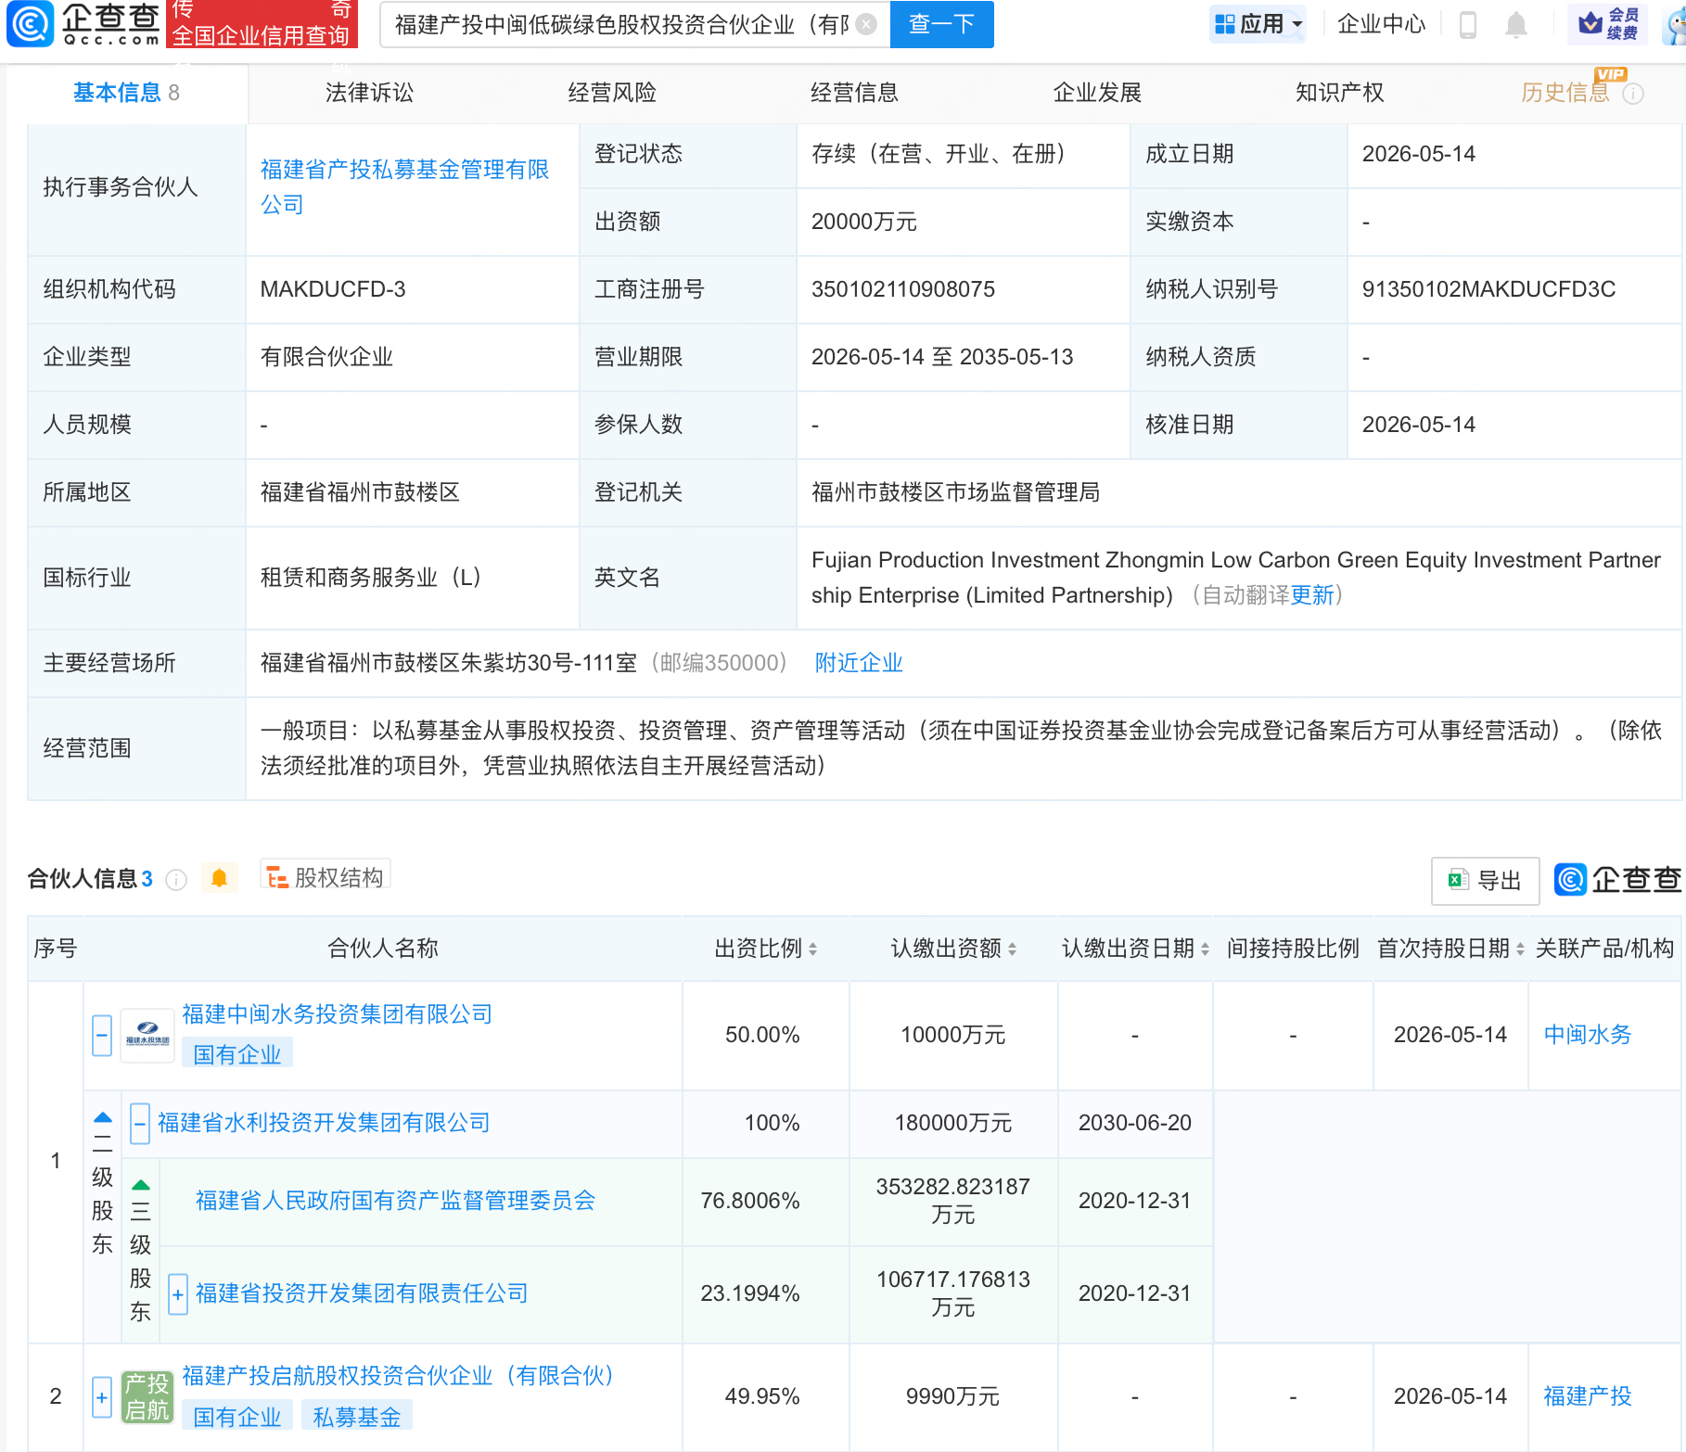Click 福建中闽水务 company logo thumbnail

point(147,1035)
